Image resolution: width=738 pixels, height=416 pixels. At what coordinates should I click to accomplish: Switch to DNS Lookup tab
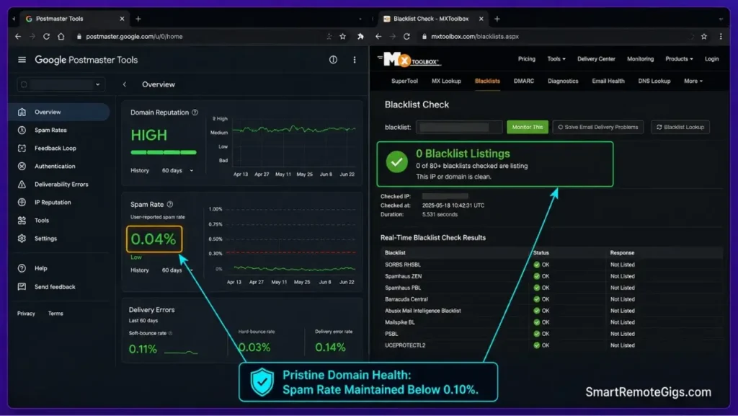(x=654, y=81)
